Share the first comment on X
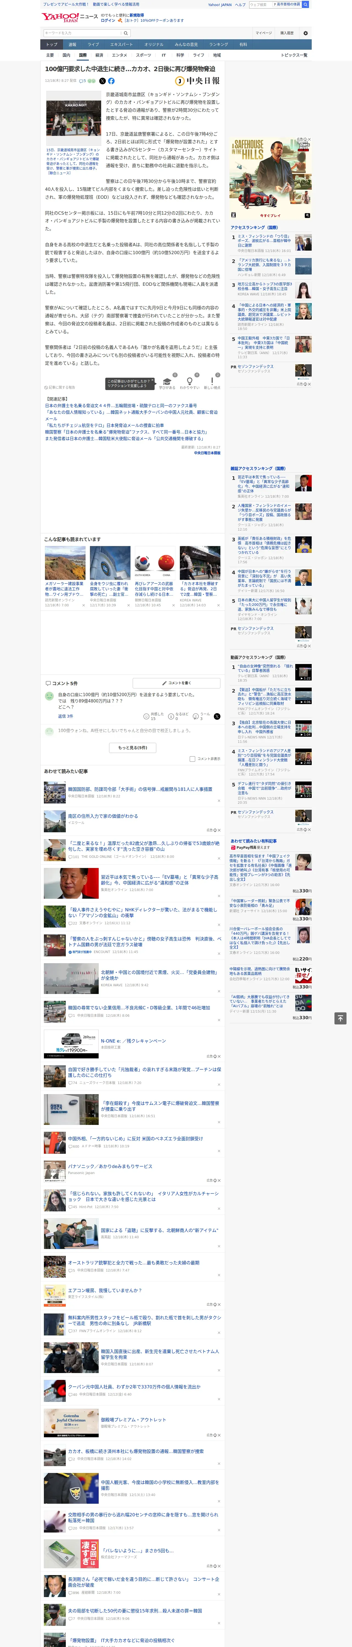 pyautogui.click(x=217, y=717)
